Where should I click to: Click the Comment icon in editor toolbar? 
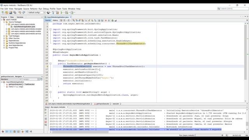[112, 20]
